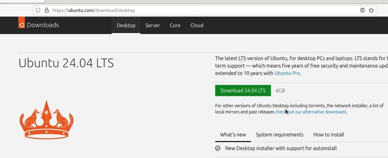Follow the Ubuntu Pro link
Screen dimensions: 388x158
(x=287, y=73)
